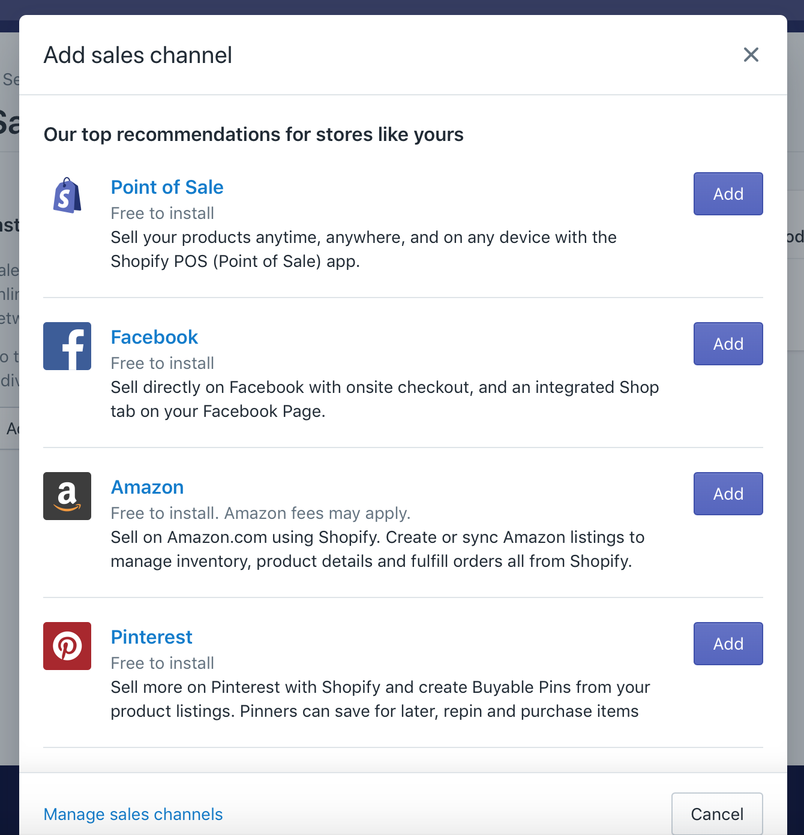Click the Pinterest logo icon
The height and width of the screenshot is (835, 804).
pos(67,646)
